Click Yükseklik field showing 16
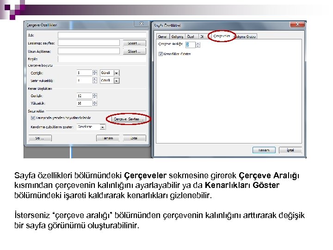 (x=84, y=103)
